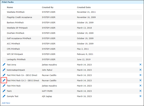Viewport: 144px width, 106px height.
Task: Click SYSTEM USER for CPS PrintPack
Action: pyautogui.click(x=49, y=49)
